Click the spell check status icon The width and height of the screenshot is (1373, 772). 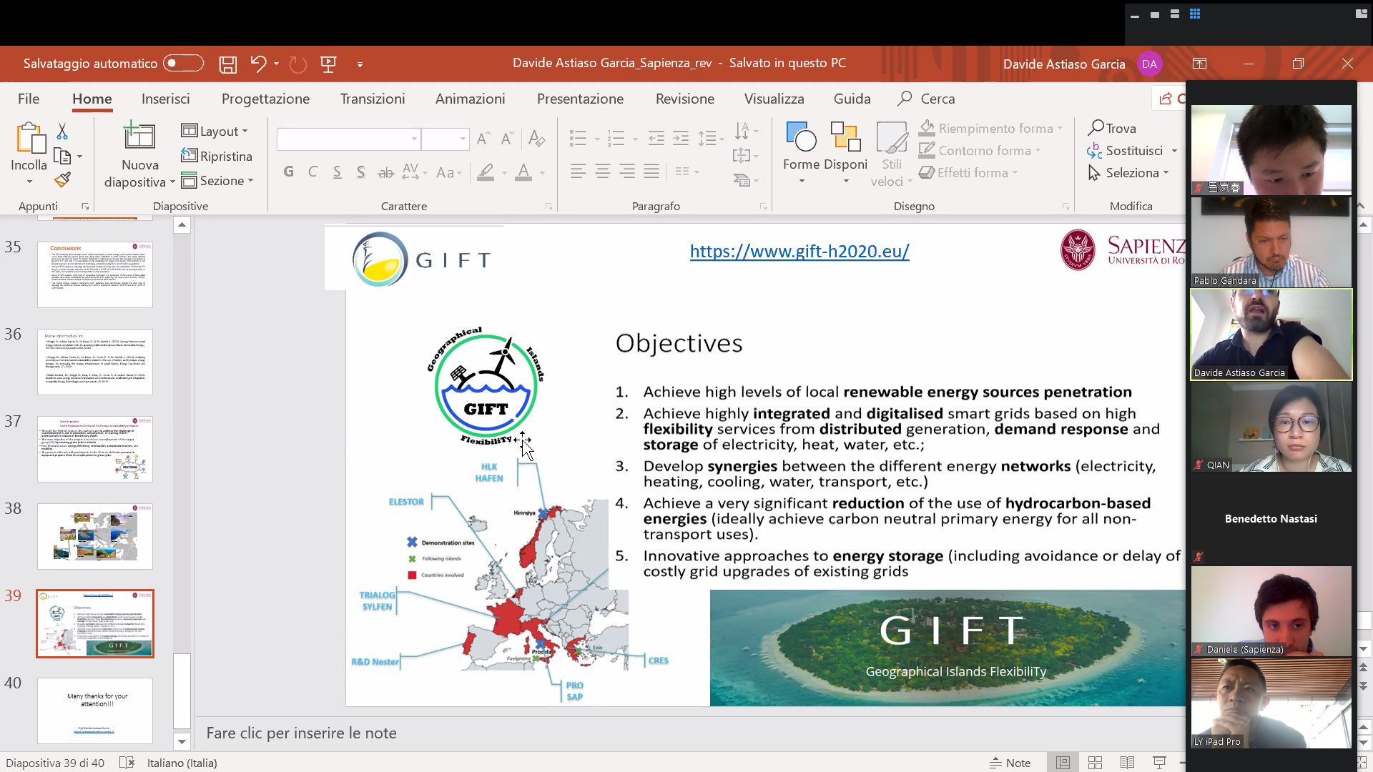[x=127, y=763]
